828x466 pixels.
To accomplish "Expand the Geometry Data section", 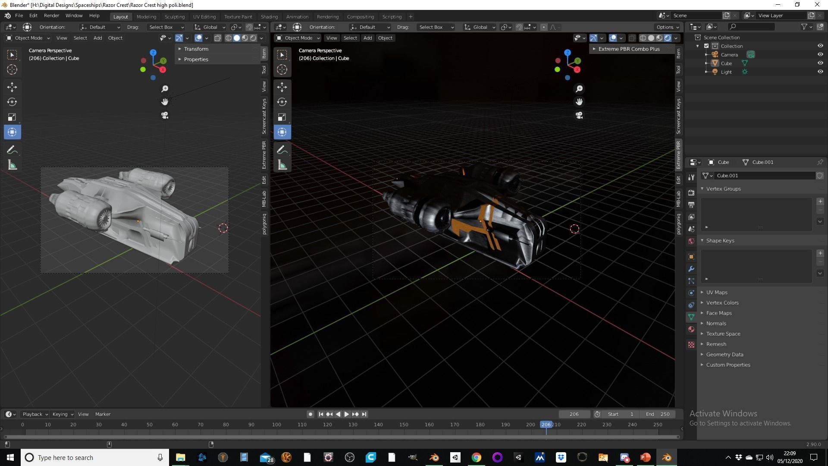I will pos(724,355).
